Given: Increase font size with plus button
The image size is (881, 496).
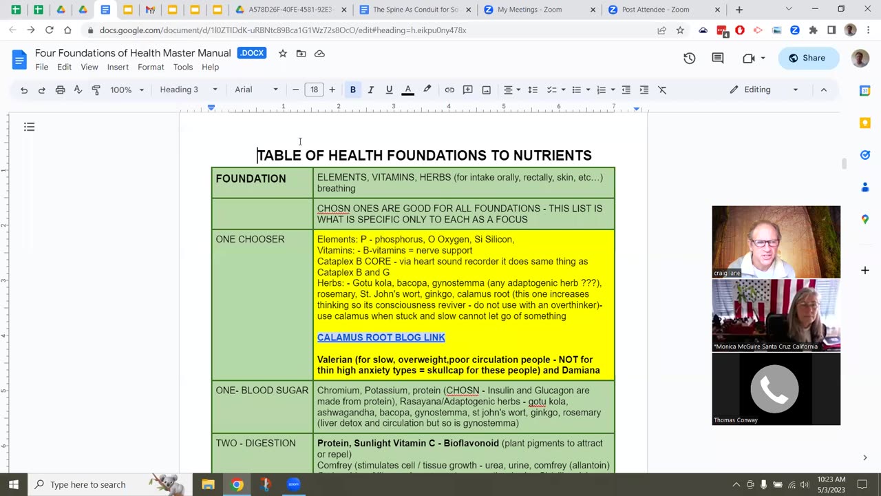Looking at the screenshot, I should [332, 90].
